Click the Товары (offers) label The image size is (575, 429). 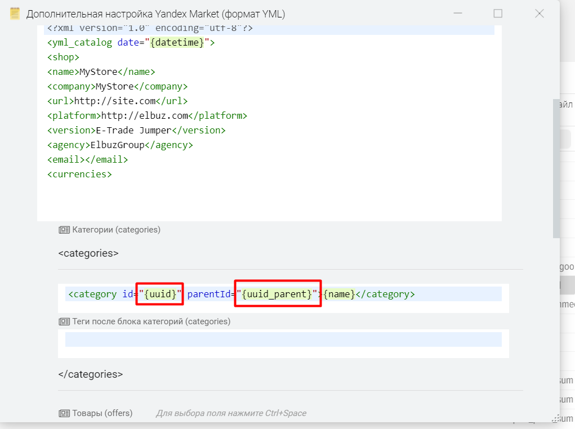[102, 413]
